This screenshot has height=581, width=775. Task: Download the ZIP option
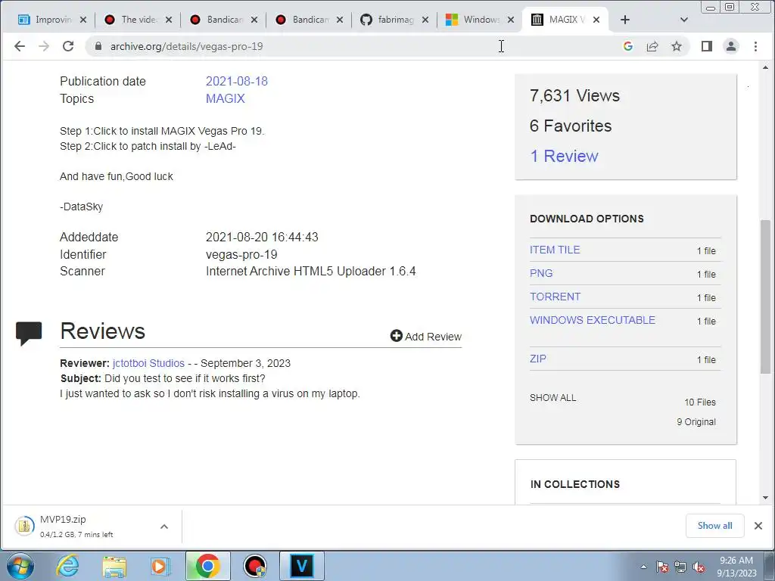click(538, 359)
